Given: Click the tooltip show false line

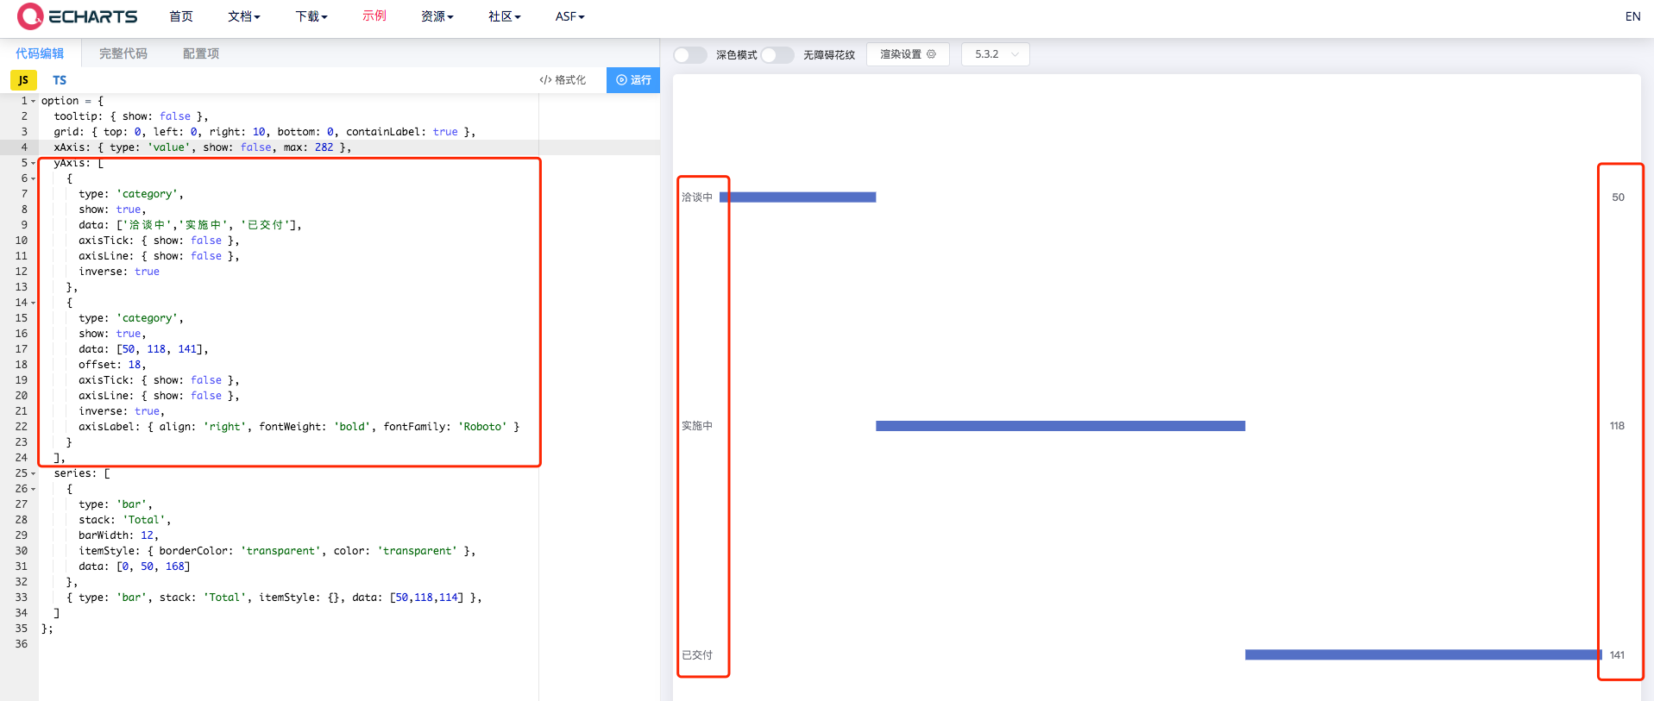Looking at the screenshot, I should click(130, 116).
